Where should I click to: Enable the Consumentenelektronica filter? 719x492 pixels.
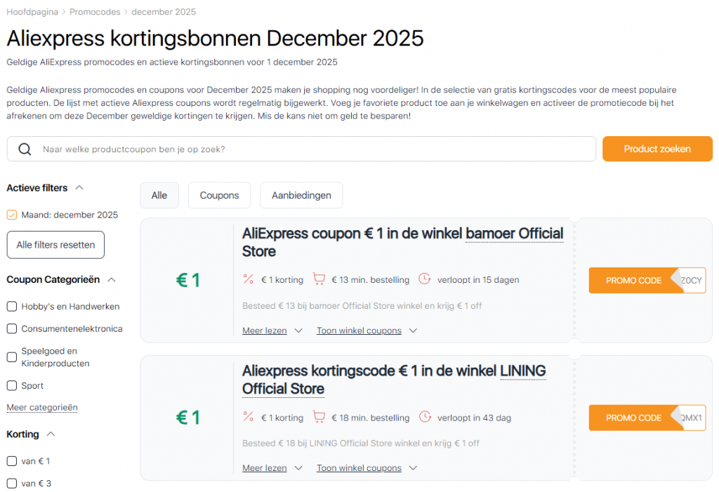tap(11, 328)
